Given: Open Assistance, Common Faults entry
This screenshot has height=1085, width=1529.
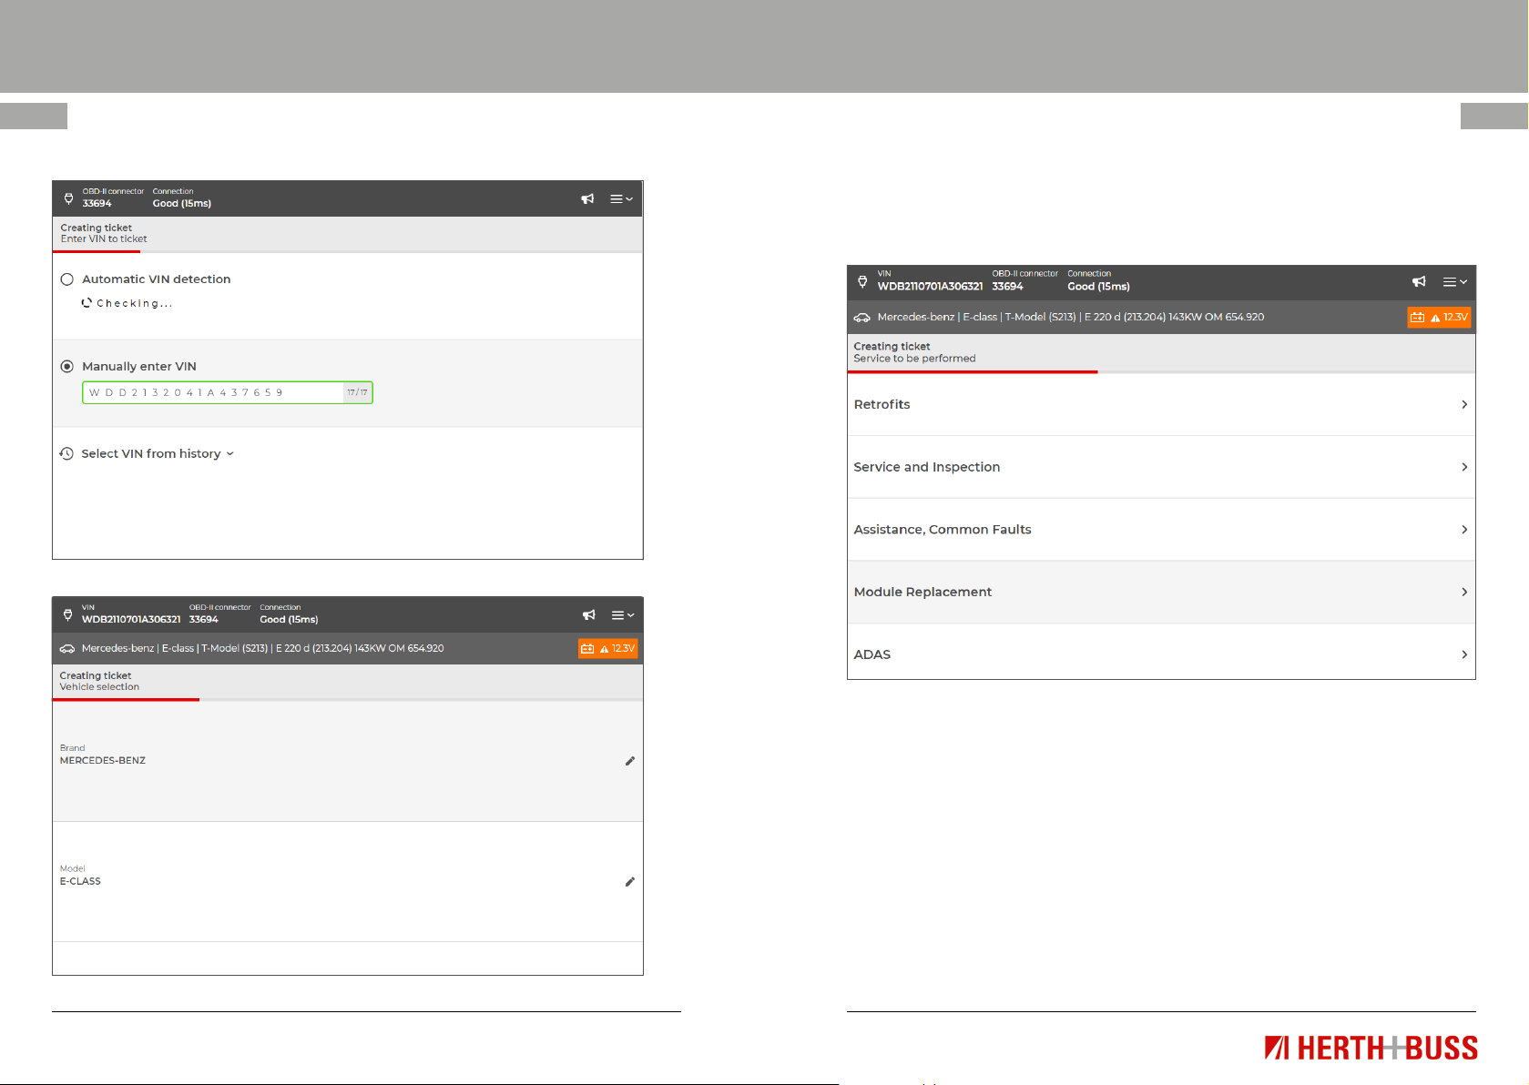Looking at the screenshot, I should pyautogui.click(x=1161, y=530).
